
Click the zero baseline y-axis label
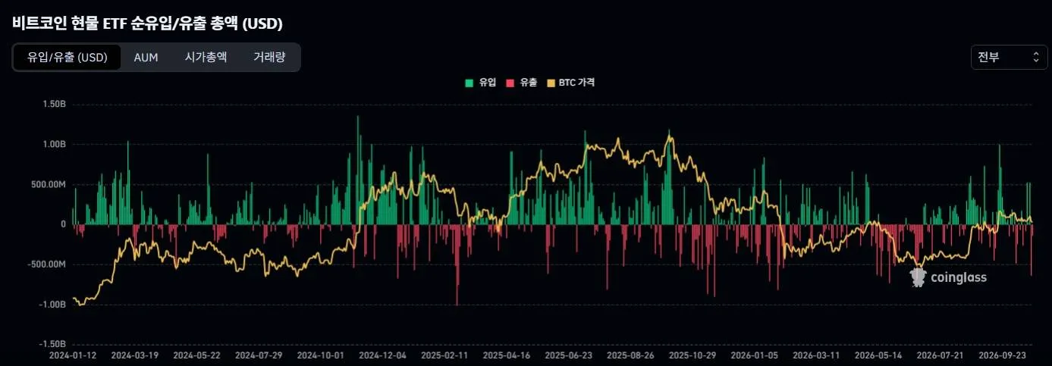[64, 224]
